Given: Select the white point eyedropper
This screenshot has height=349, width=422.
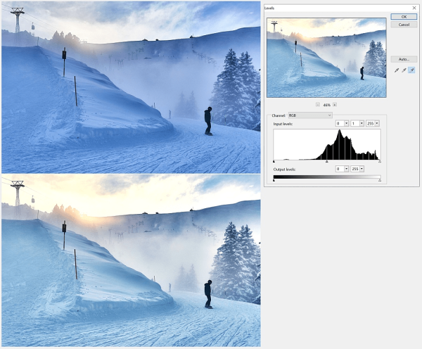Looking at the screenshot, I should (x=412, y=70).
